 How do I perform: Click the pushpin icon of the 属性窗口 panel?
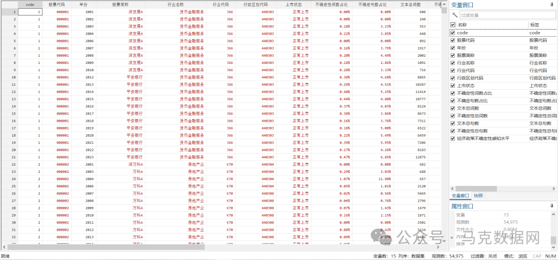[552, 206]
